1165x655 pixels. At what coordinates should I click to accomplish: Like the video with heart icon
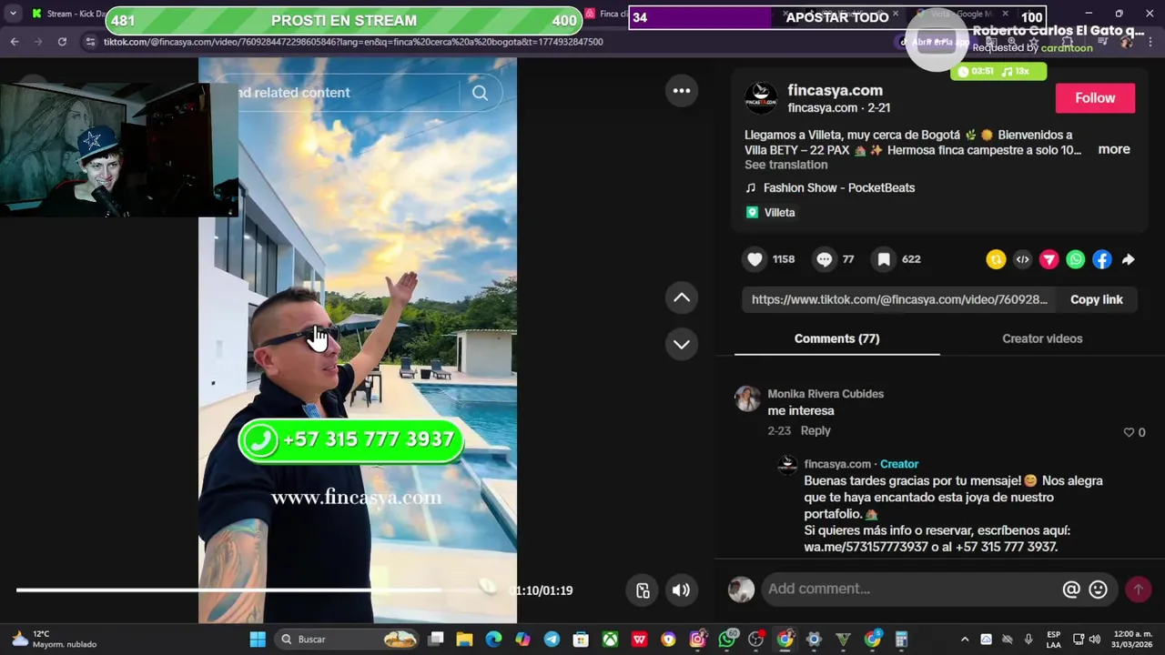click(x=755, y=259)
